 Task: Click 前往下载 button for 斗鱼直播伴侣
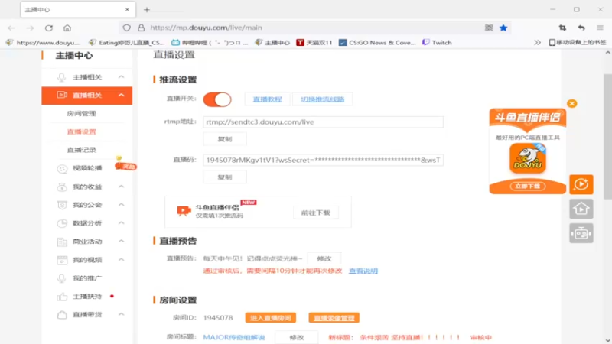316,213
